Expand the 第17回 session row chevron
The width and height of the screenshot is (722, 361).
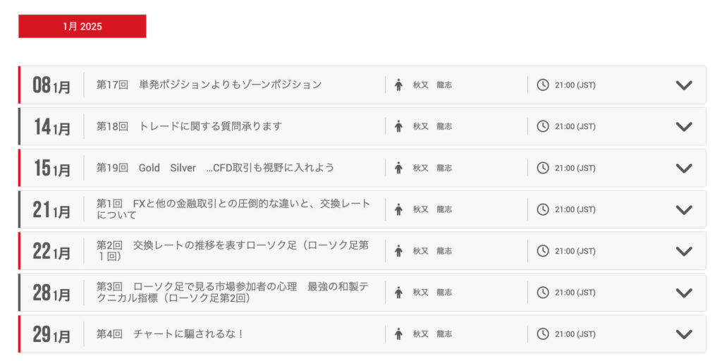click(684, 85)
